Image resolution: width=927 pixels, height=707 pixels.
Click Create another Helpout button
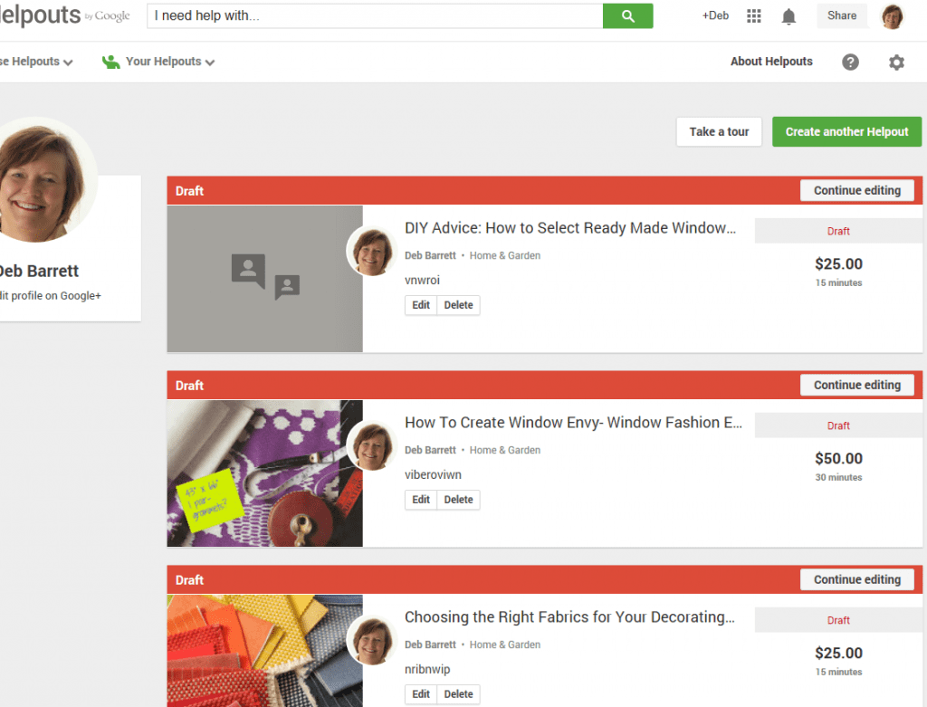coord(846,131)
